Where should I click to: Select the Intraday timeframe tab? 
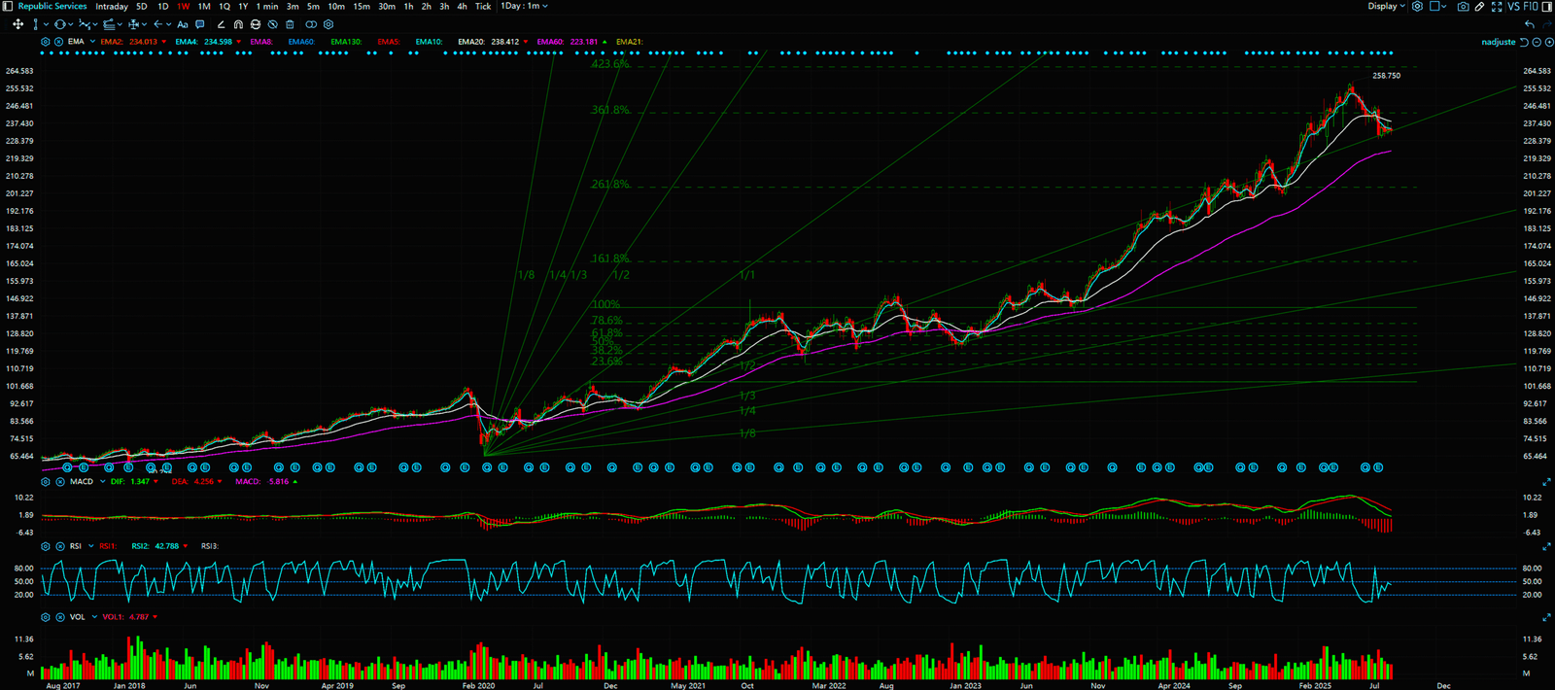pos(111,7)
